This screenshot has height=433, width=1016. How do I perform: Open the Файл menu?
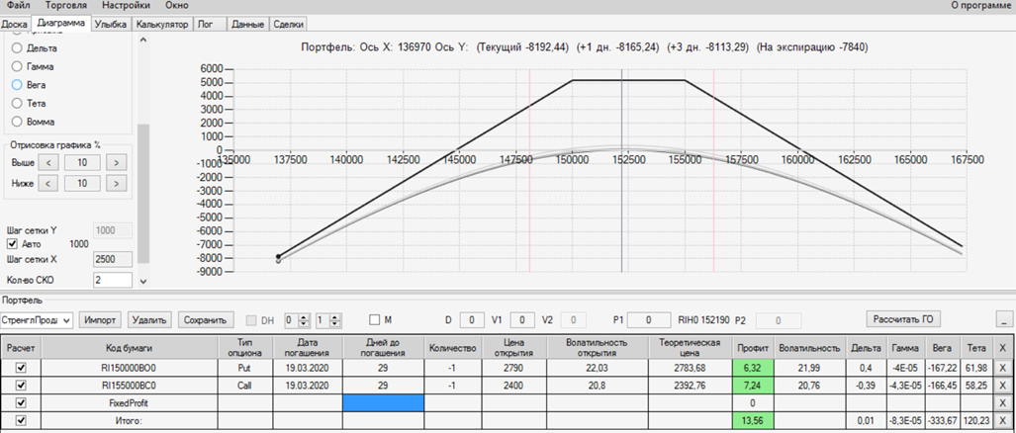(x=18, y=5)
